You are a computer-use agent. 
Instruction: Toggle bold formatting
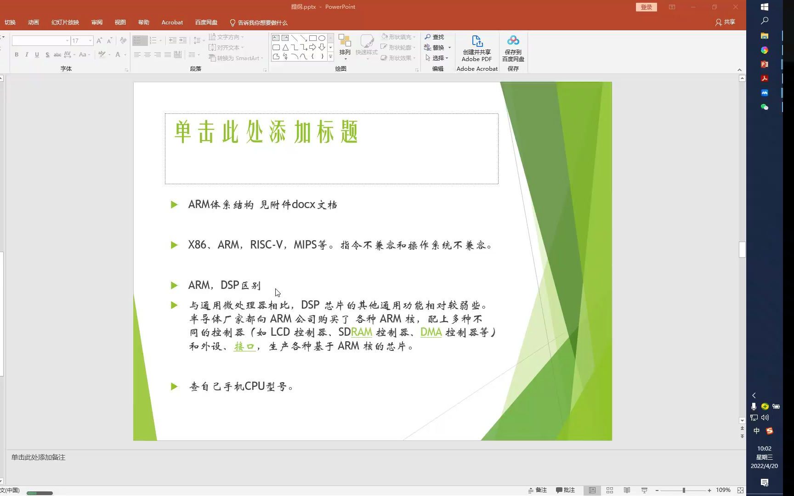point(16,54)
